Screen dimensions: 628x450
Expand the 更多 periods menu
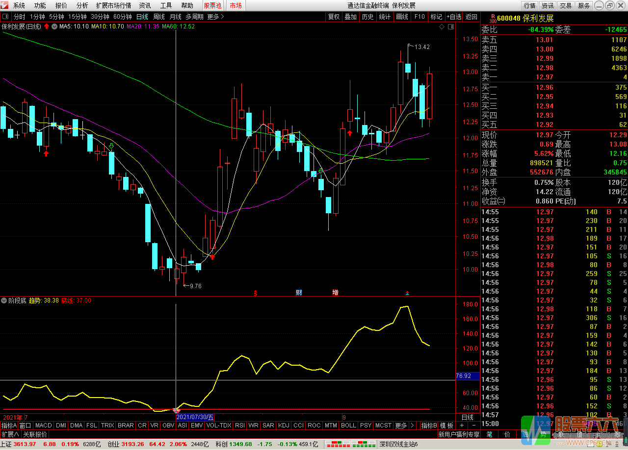click(215, 17)
